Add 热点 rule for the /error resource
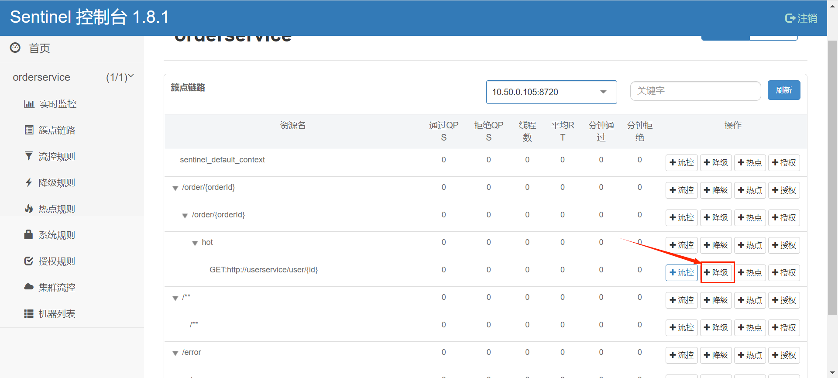The image size is (838, 378). click(750, 355)
